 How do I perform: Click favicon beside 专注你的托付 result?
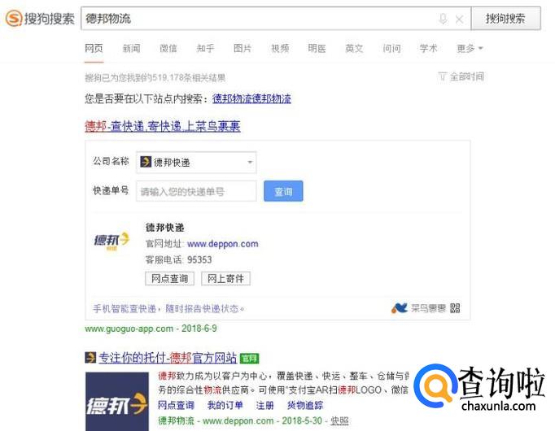tap(90, 358)
